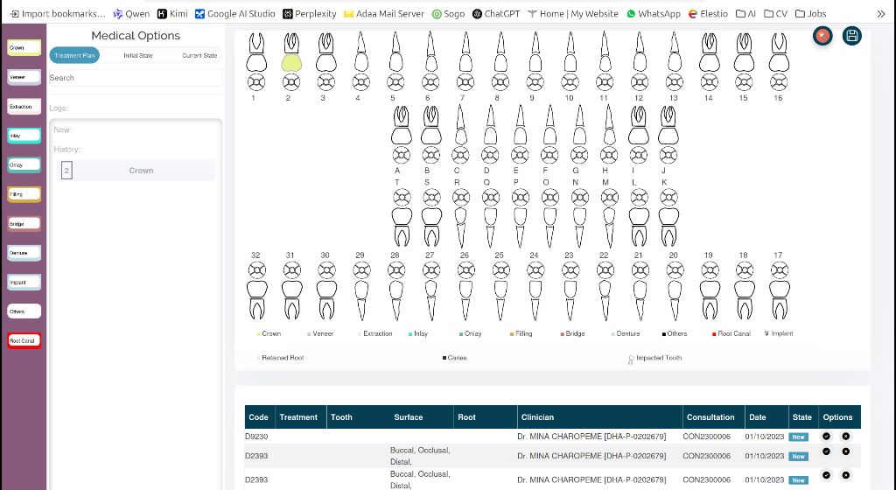Switch to the Initial State tab
The image size is (896, 490).
(137, 55)
